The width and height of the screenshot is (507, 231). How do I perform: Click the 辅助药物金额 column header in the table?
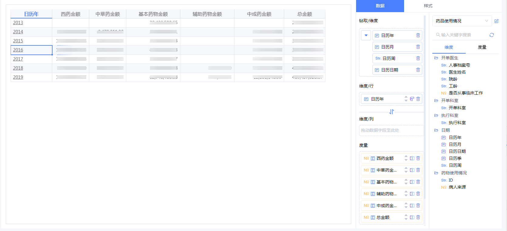point(207,14)
